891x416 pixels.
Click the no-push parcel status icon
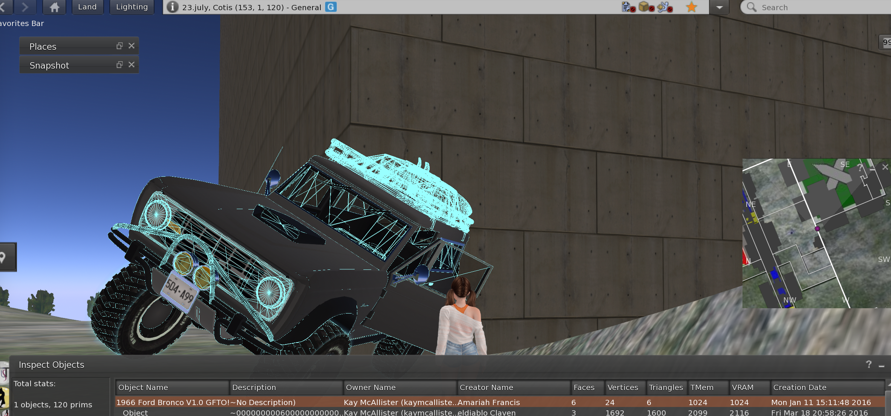(x=664, y=7)
